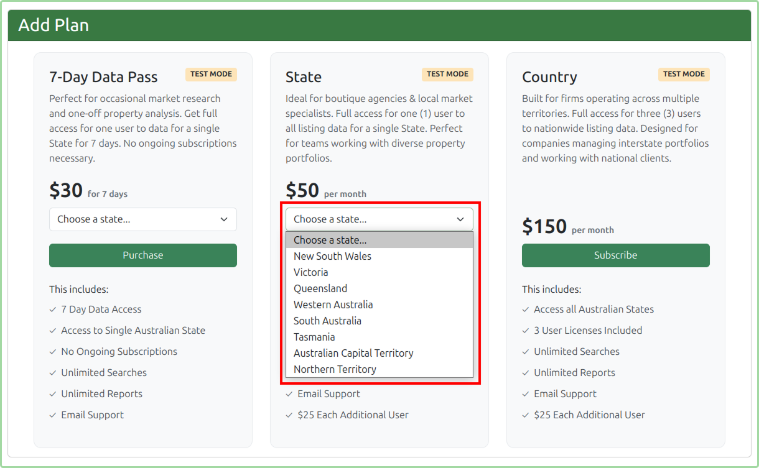
Task: Click the Purchase button
Action: click(143, 255)
